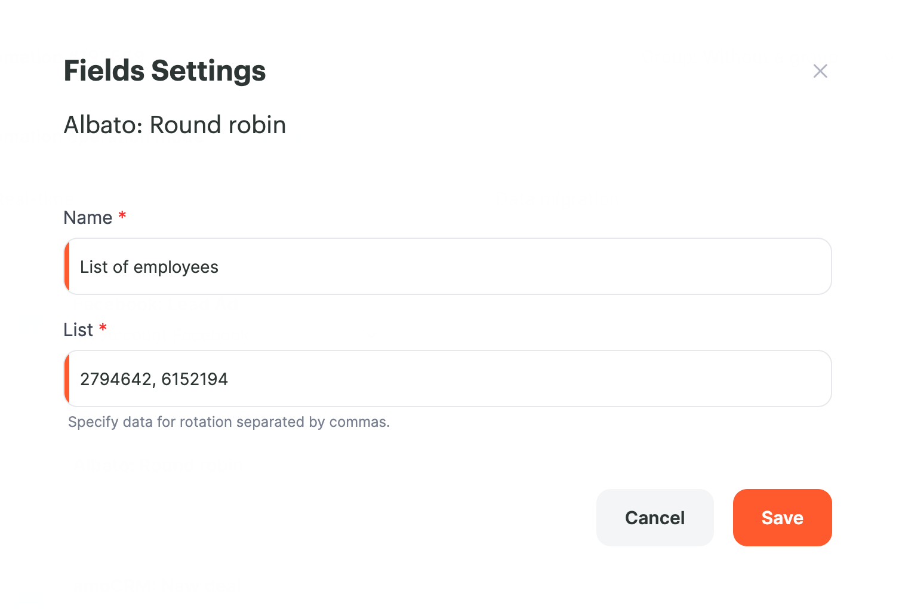Image resolution: width=905 pixels, height=609 pixels.
Task: Click the red asterisk beside Name
Action: [122, 215]
